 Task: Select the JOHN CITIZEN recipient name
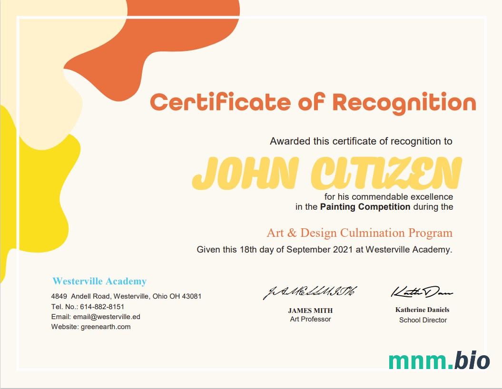tap(326, 173)
